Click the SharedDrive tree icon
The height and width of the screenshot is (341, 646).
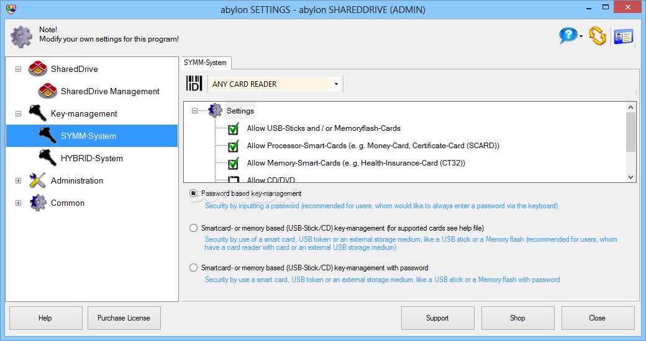37,69
